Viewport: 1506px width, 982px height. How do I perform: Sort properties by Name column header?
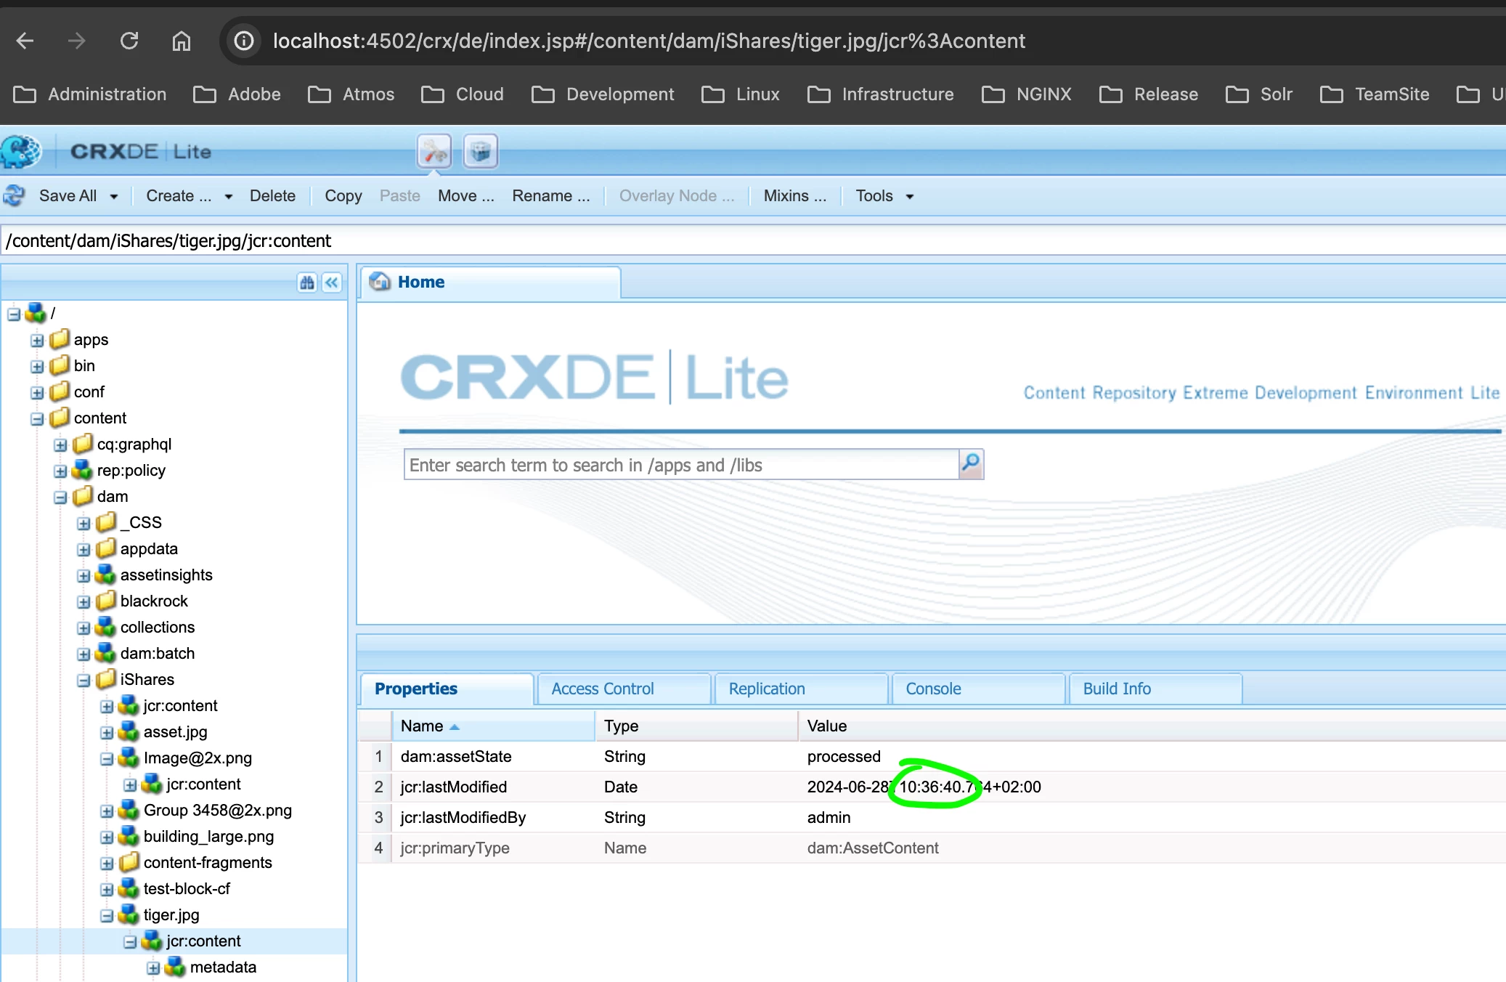click(422, 726)
